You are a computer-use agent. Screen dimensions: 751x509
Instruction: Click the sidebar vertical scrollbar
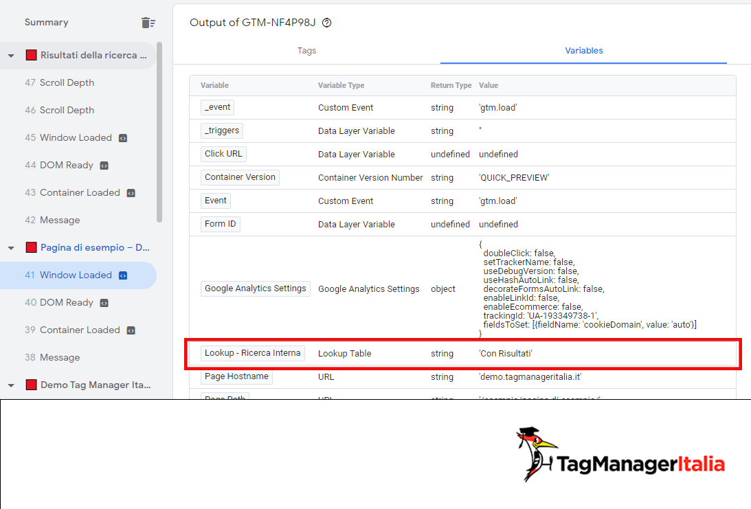(159, 131)
